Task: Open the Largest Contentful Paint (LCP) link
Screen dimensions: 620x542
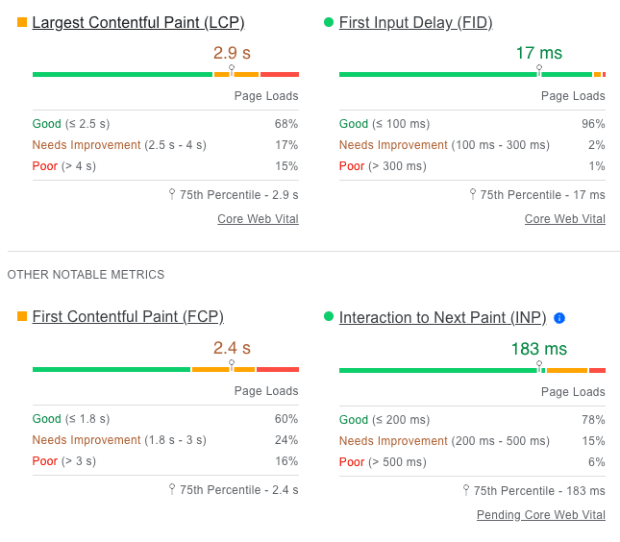Action: tap(138, 22)
